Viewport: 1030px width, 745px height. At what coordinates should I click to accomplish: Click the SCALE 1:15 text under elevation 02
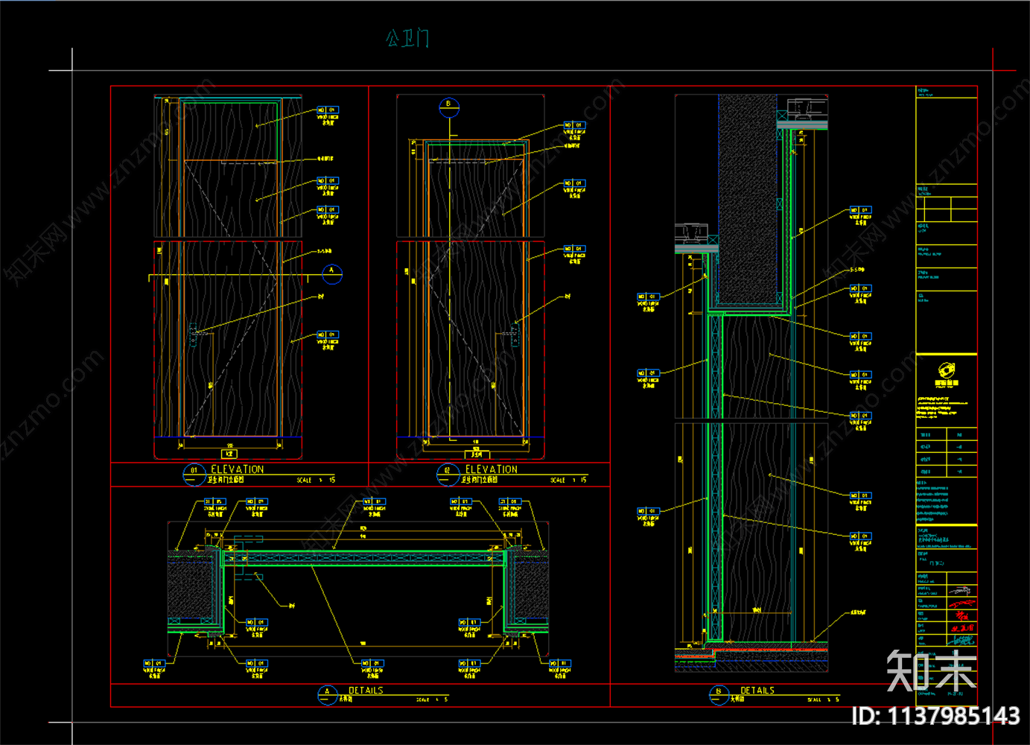click(568, 481)
